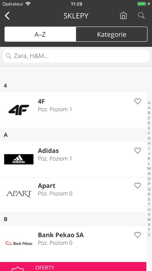
Task: Favorite the 4F store with heart
Action: (x=138, y=101)
